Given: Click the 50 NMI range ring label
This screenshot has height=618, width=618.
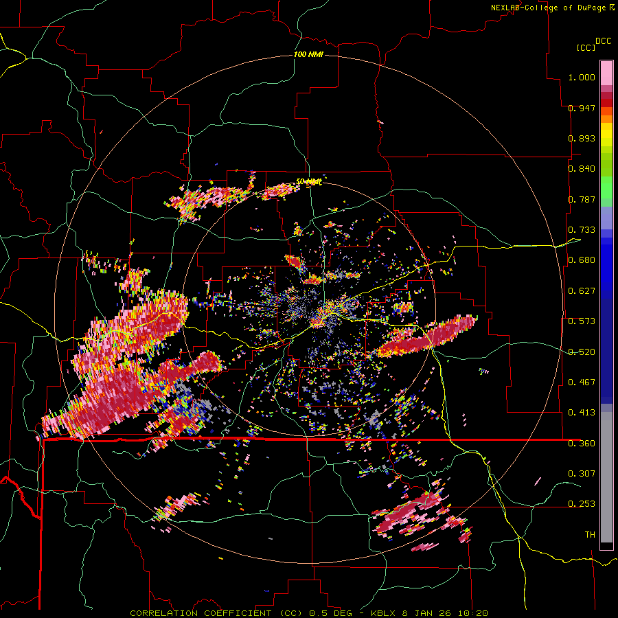Looking at the screenshot, I should click(308, 182).
